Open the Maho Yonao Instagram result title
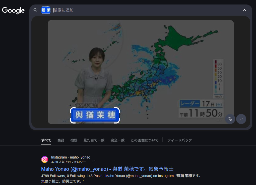This screenshot has height=185, width=256. [107, 169]
